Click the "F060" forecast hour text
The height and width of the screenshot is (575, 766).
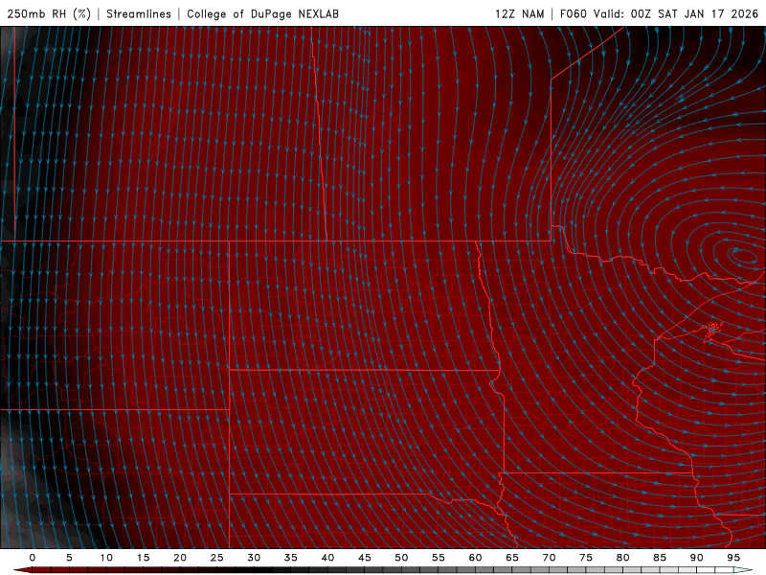coord(573,13)
